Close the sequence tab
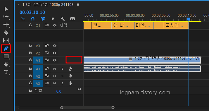 point(18,5)
